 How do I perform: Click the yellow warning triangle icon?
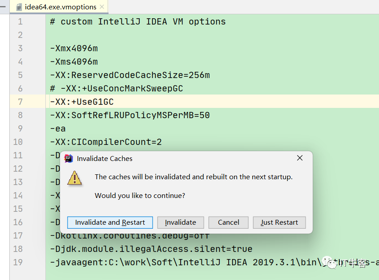[x=74, y=177]
